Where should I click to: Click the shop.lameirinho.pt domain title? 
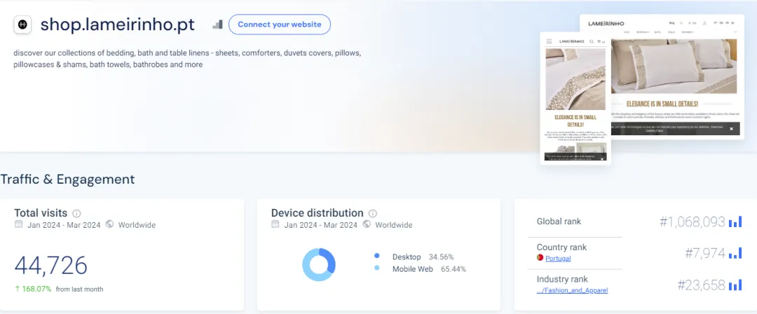click(117, 24)
